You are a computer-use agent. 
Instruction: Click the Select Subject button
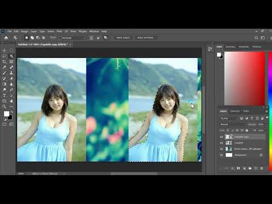pyautogui.click(x=123, y=38)
